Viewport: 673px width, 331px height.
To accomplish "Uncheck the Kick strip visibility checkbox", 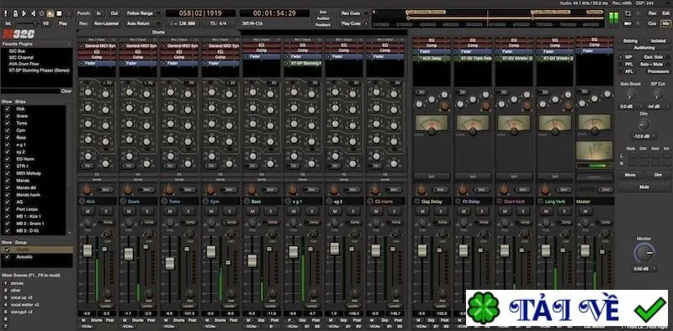I will tap(8, 109).
